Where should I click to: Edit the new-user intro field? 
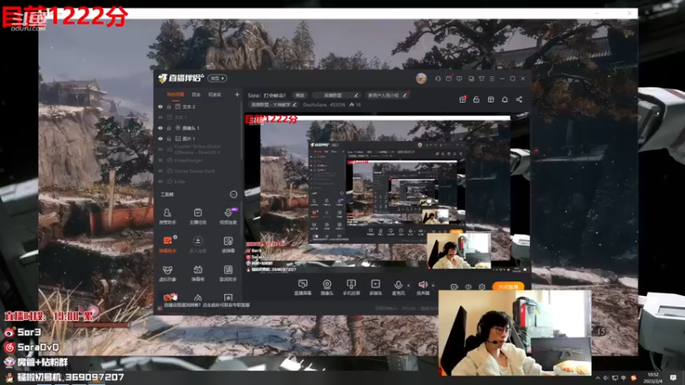[x=387, y=95]
